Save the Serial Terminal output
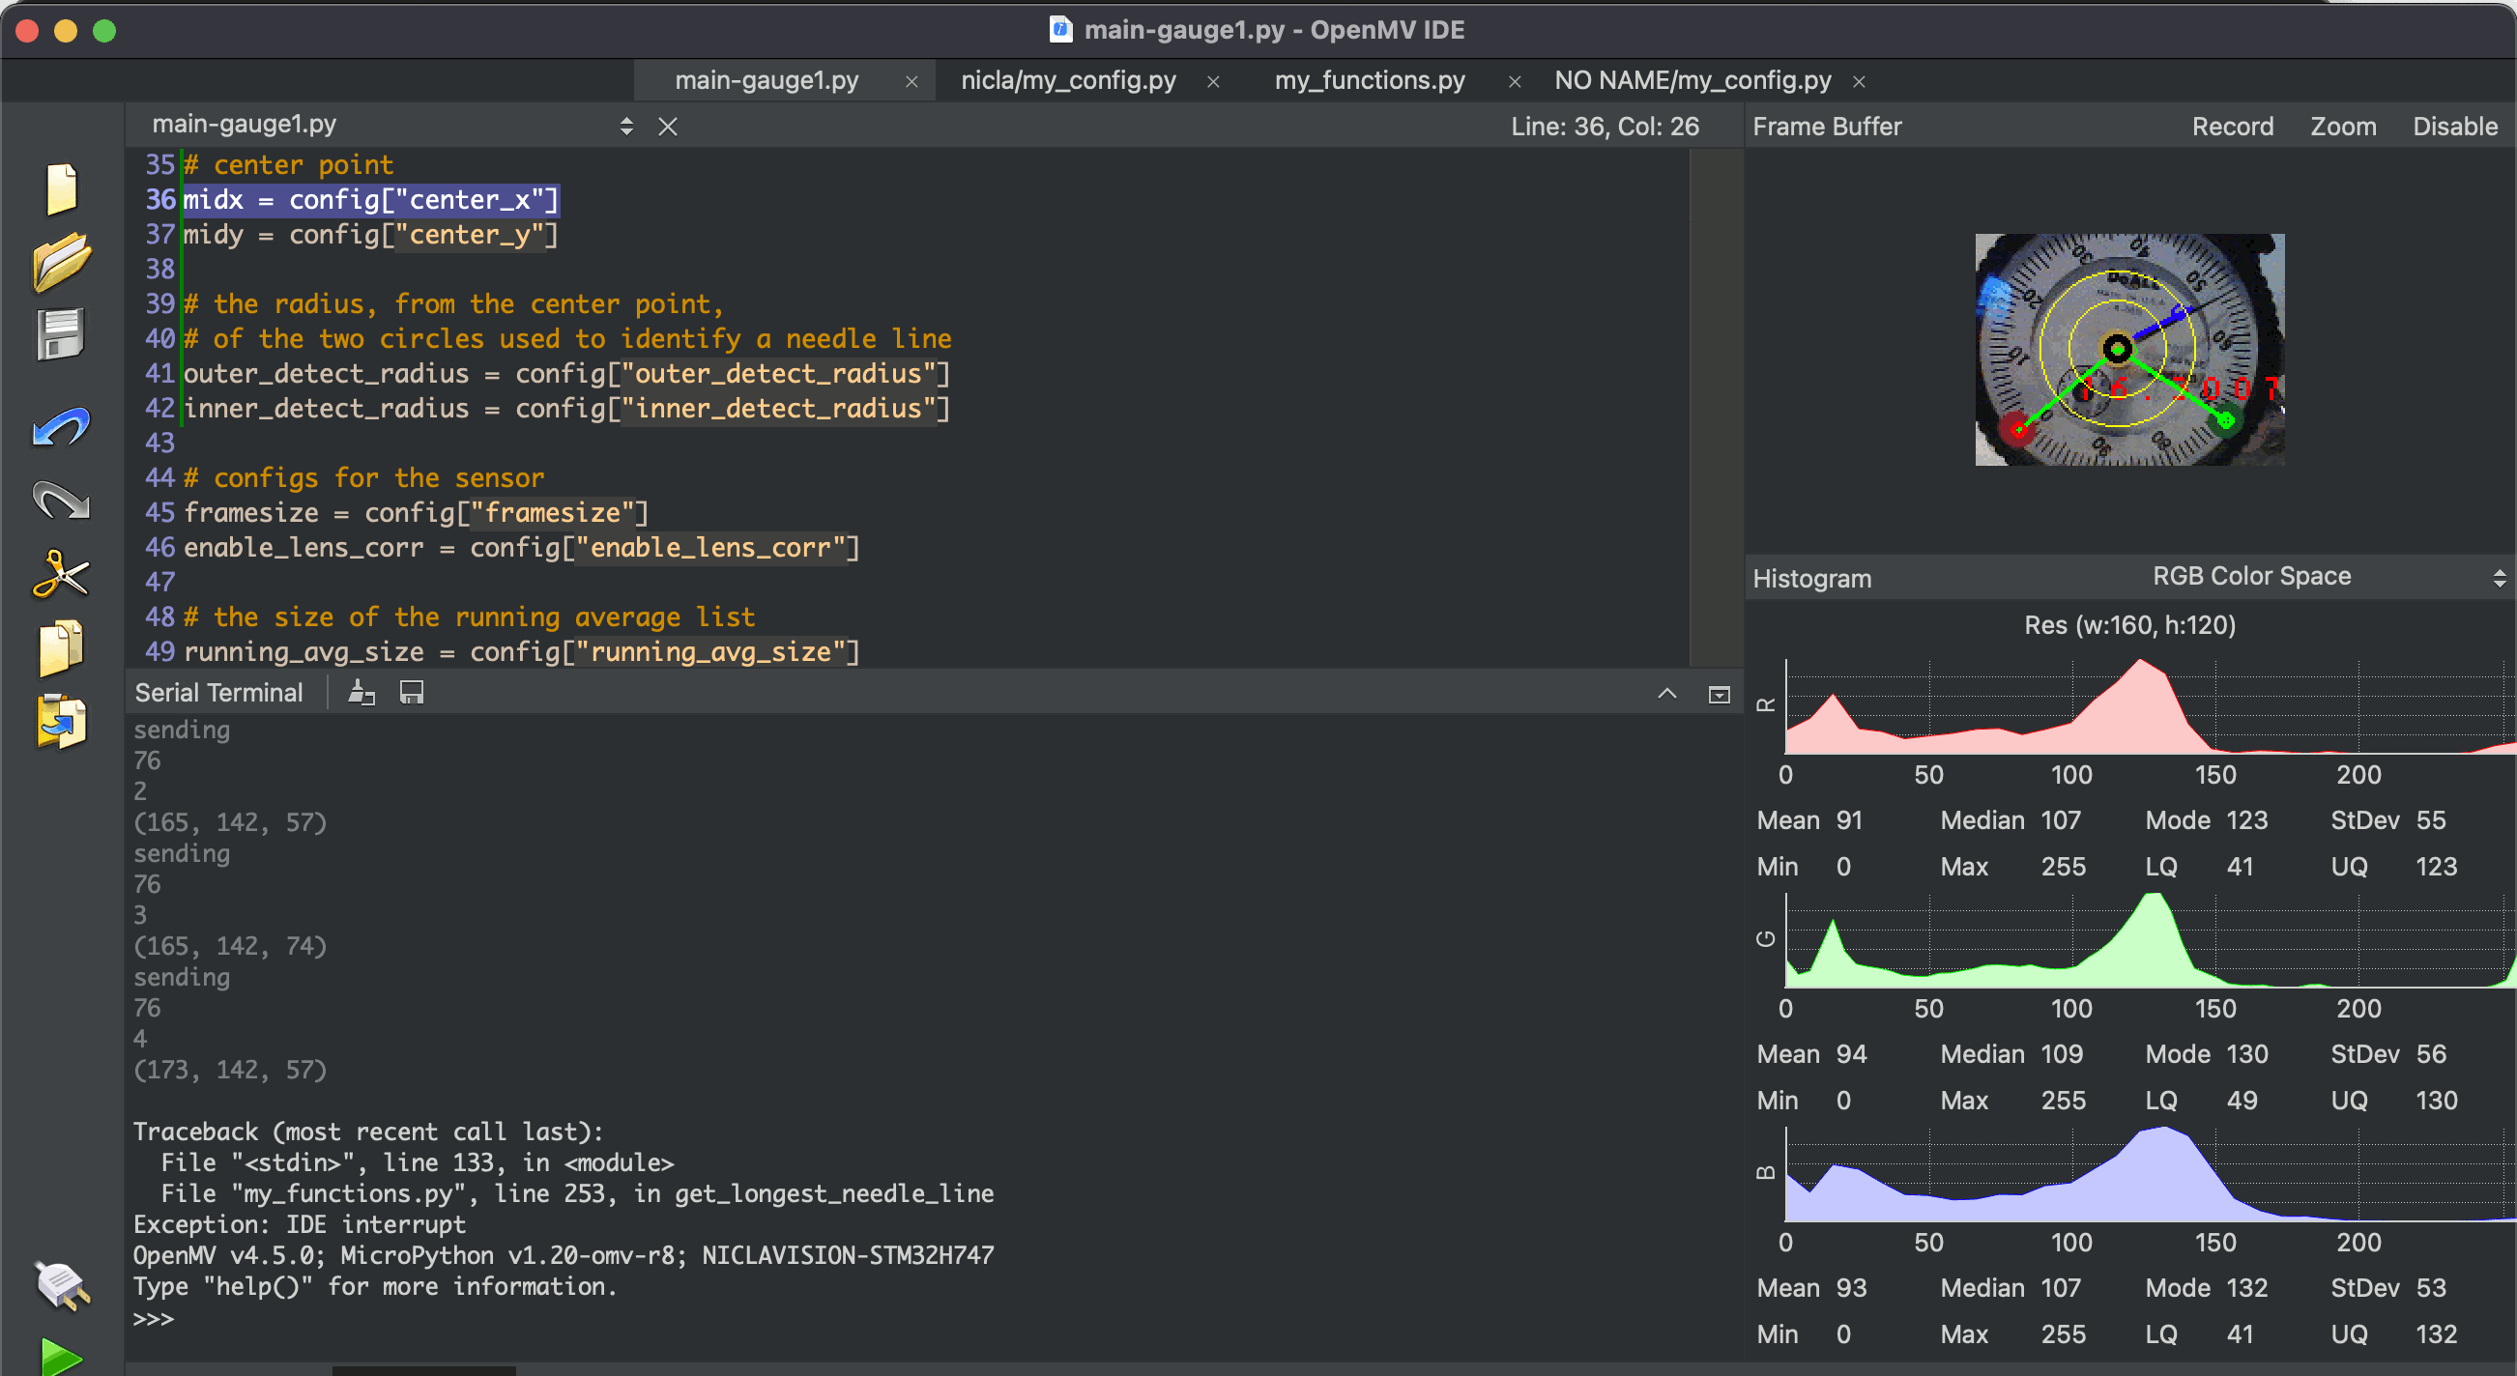This screenshot has width=2517, height=1376. pyautogui.click(x=412, y=693)
